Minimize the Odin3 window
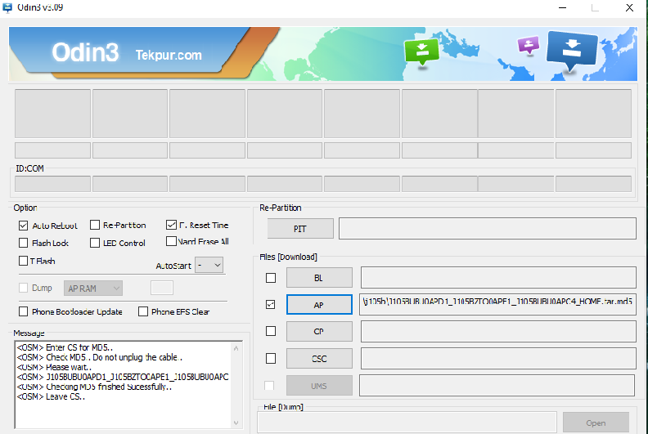 pyautogui.click(x=562, y=8)
